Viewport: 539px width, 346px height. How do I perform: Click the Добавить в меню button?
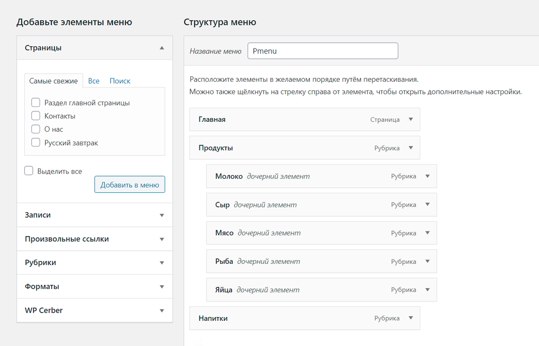(130, 185)
